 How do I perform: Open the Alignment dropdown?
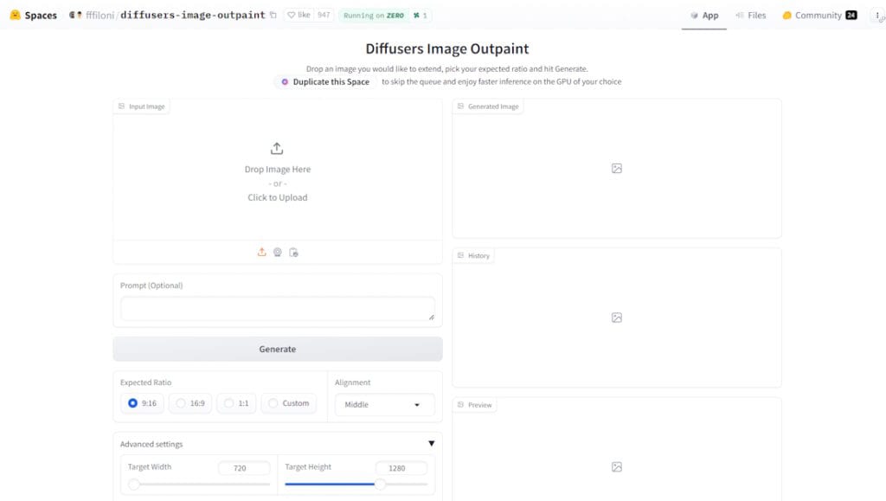click(384, 405)
